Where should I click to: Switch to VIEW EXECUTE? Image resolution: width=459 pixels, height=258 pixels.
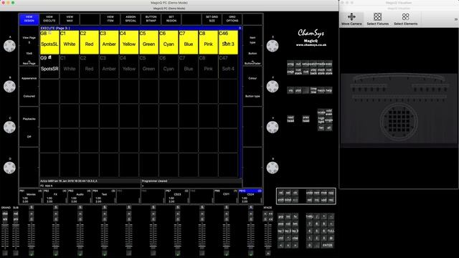coord(49,19)
